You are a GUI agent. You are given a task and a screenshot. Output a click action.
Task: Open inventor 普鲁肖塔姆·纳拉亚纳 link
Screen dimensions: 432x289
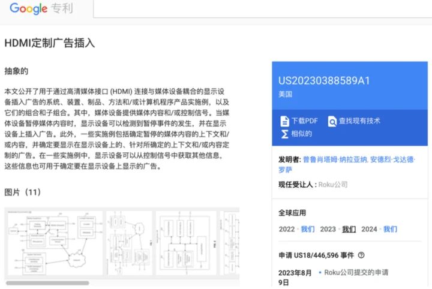click(335, 159)
